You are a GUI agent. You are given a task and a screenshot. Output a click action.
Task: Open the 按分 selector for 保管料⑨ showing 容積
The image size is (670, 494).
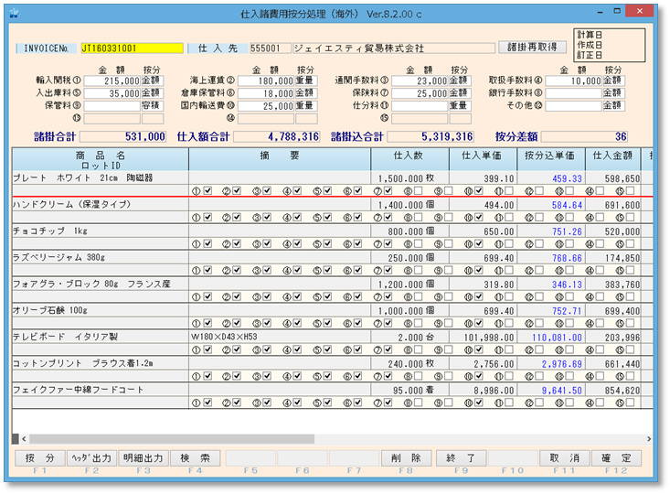click(x=153, y=105)
